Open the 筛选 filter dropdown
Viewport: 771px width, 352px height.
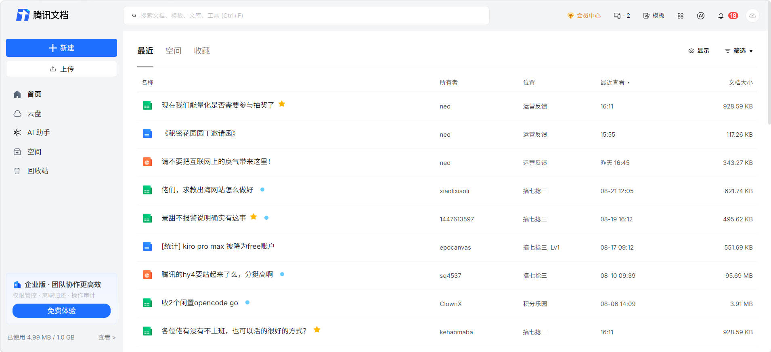739,51
